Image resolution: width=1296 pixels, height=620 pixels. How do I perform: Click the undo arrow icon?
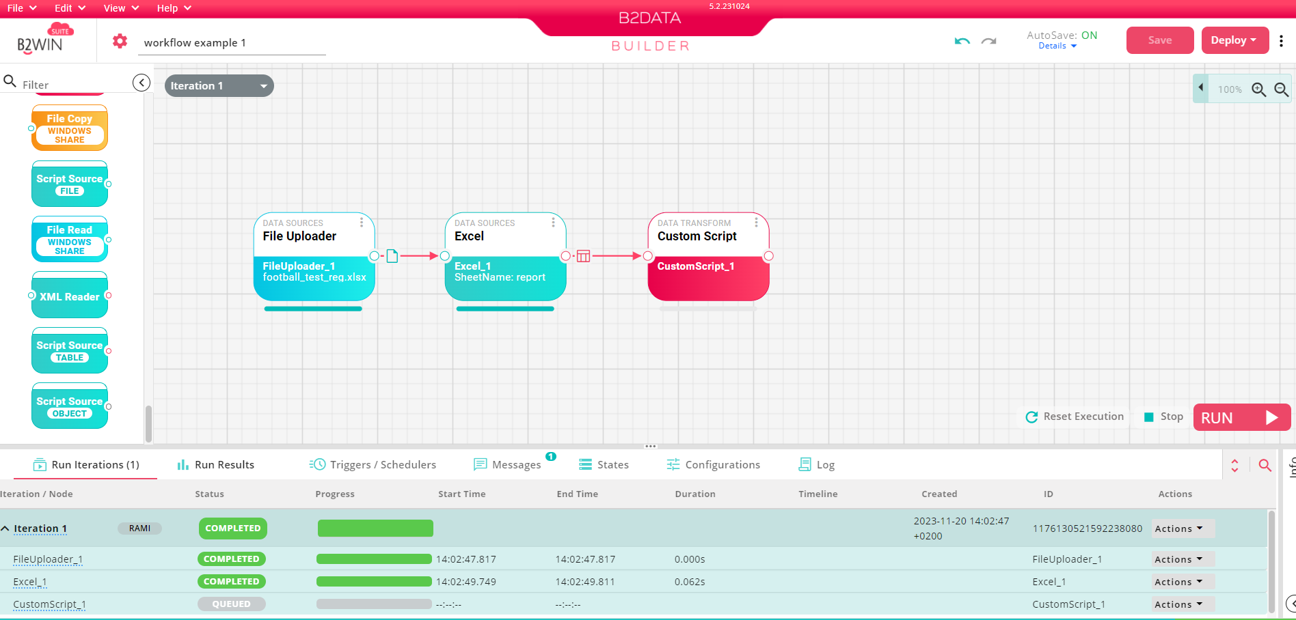(962, 41)
